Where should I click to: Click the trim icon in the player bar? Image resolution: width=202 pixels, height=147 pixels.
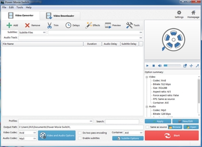191,66
